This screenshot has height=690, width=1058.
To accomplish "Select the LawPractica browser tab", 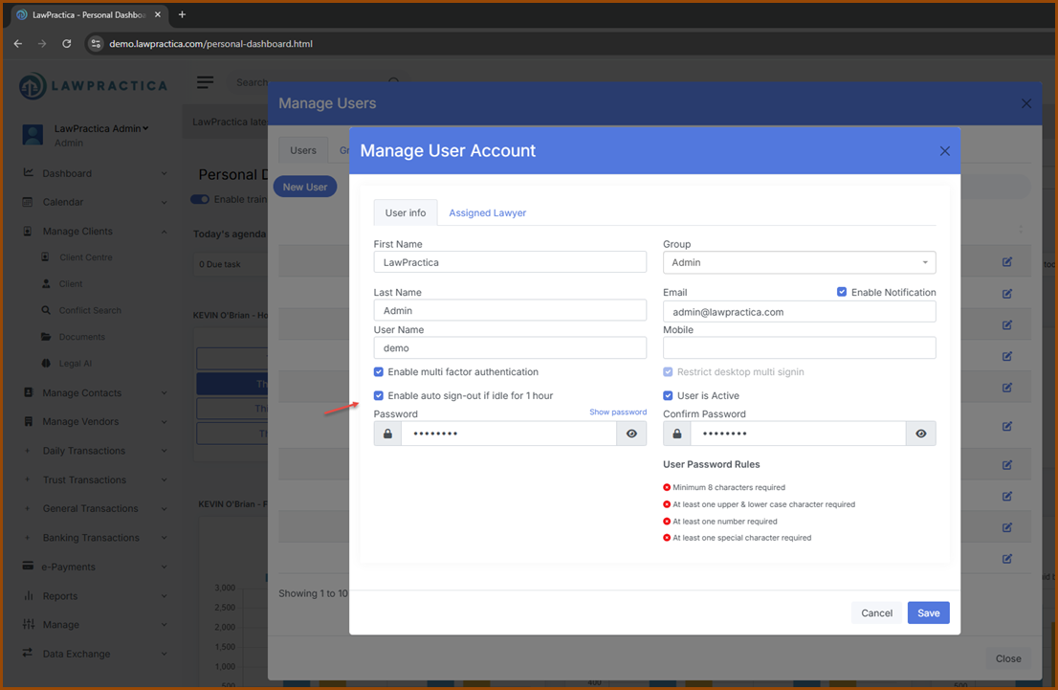I will pos(88,14).
